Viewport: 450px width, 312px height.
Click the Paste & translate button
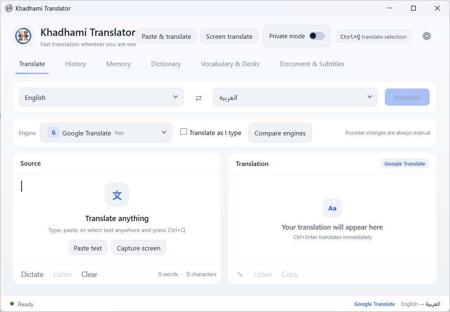pos(166,36)
